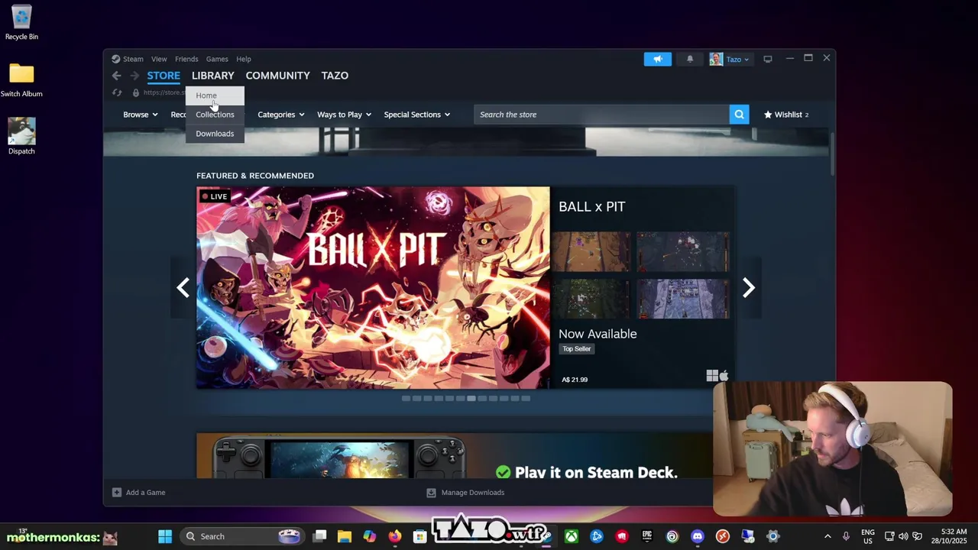The width and height of the screenshot is (978, 550).
Task: View top-left BALL x PIT screenshot thumbnail
Action: (x=592, y=251)
